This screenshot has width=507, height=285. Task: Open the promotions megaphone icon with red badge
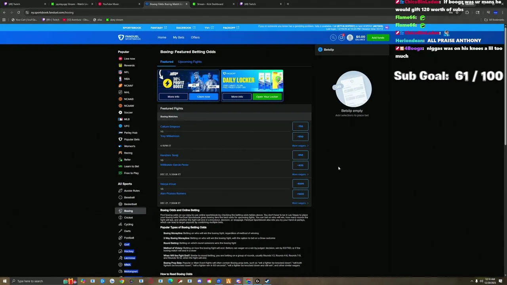coord(341,38)
